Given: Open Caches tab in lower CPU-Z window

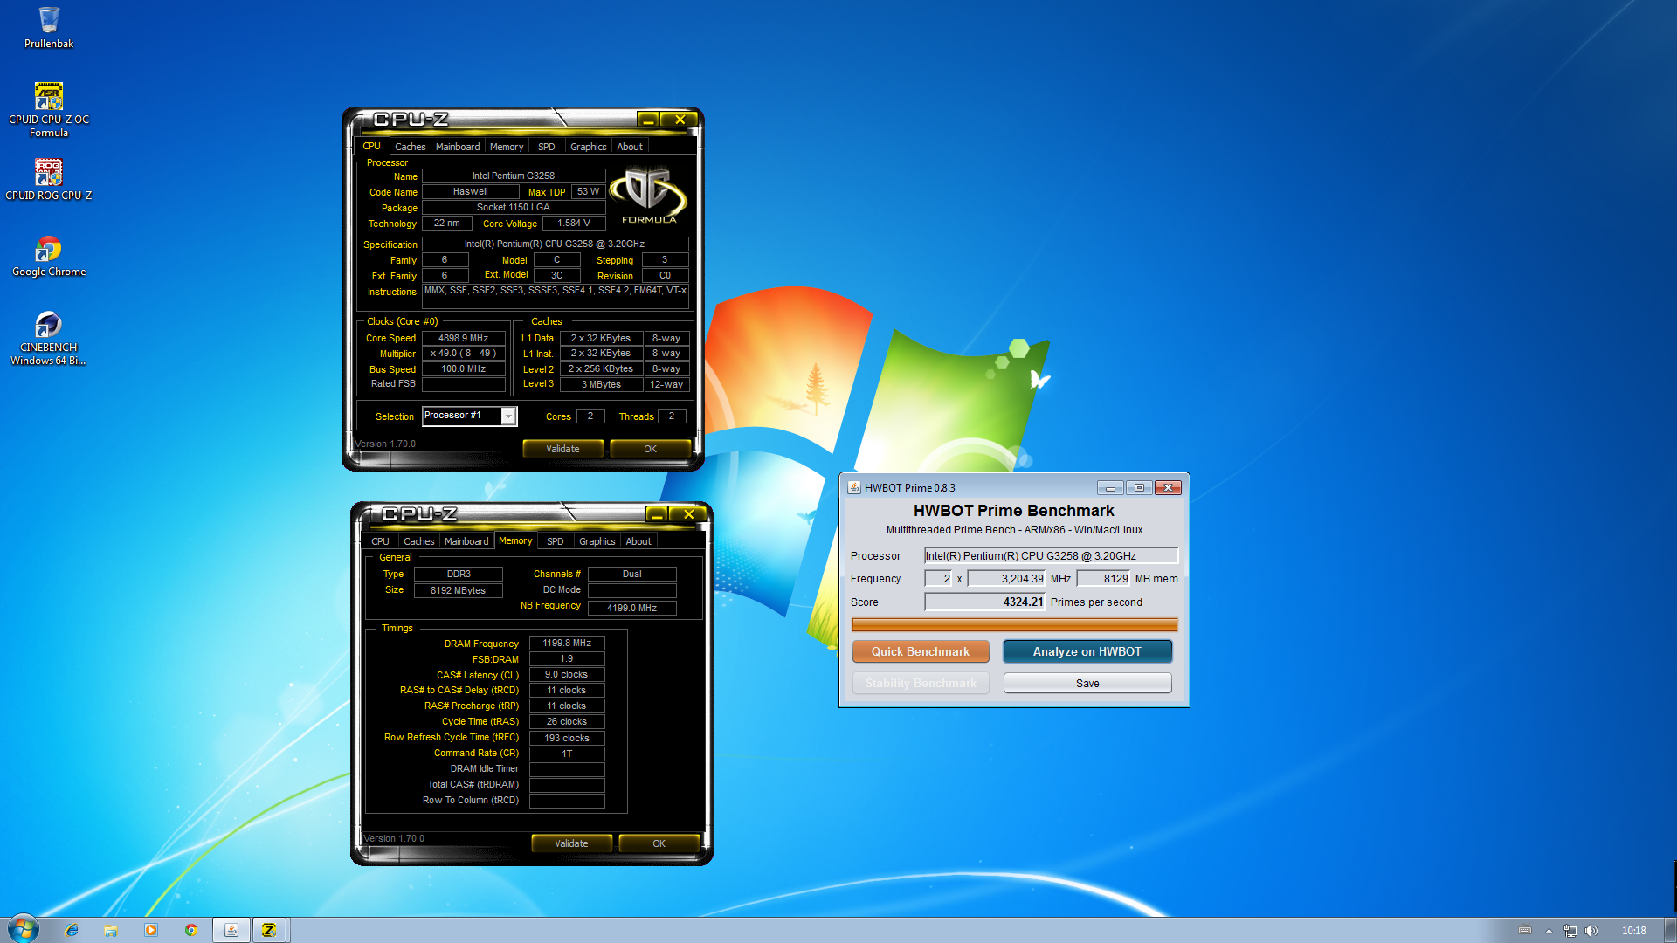Looking at the screenshot, I should coord(418,541).
